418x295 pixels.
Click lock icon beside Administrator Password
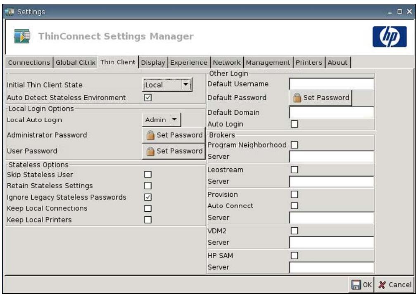pyautogui.click(x=150, y=135)
